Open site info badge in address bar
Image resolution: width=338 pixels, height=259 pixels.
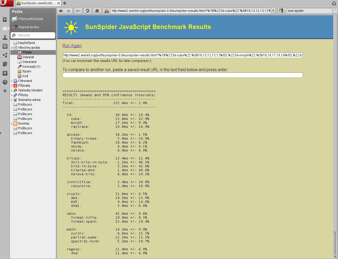click(x=107, y=11)
